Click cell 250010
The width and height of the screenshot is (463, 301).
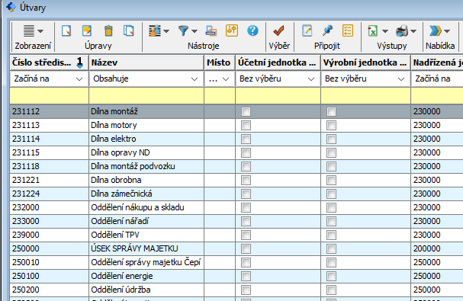point(49,262)
